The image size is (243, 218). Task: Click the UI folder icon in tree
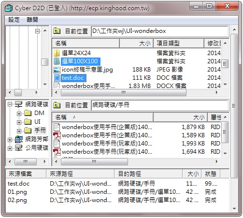pos(28,122)
